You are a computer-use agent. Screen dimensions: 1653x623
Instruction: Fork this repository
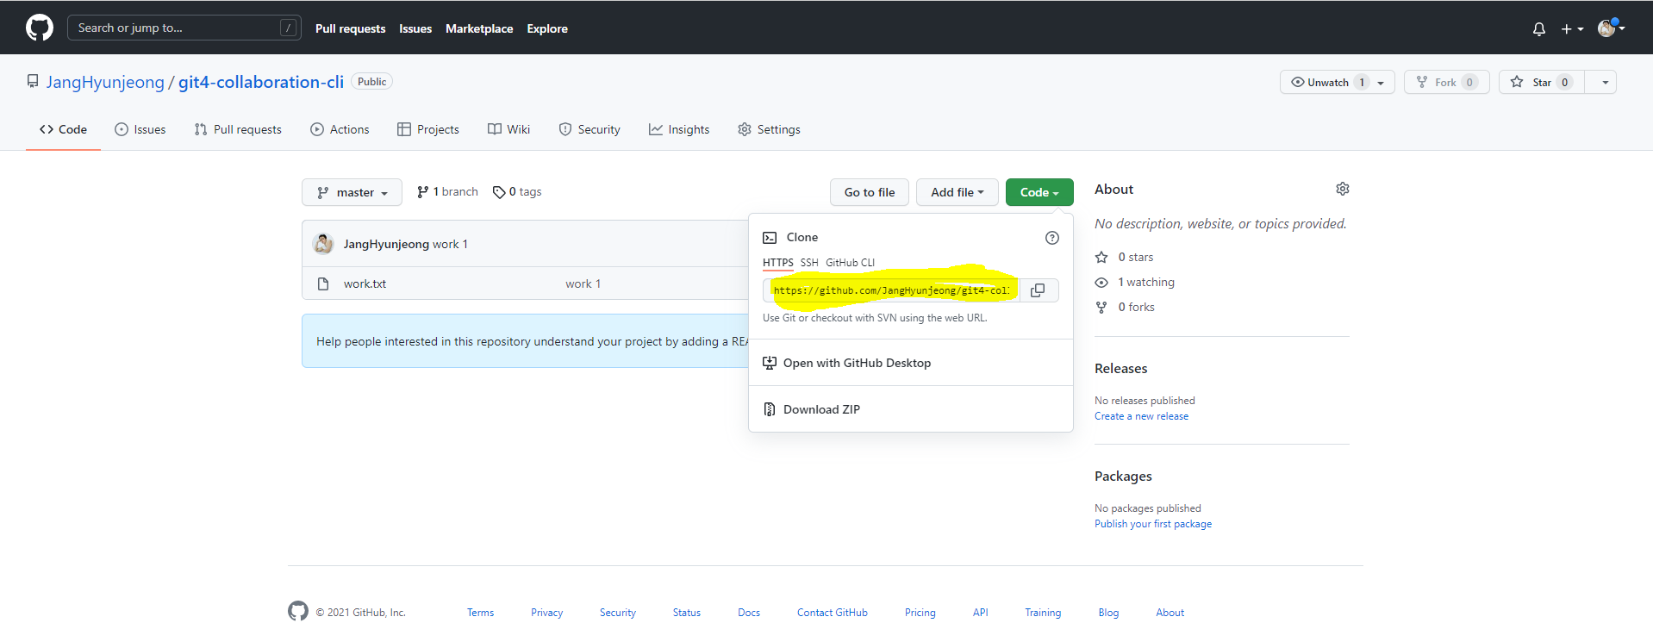(x=1446, y=82)
